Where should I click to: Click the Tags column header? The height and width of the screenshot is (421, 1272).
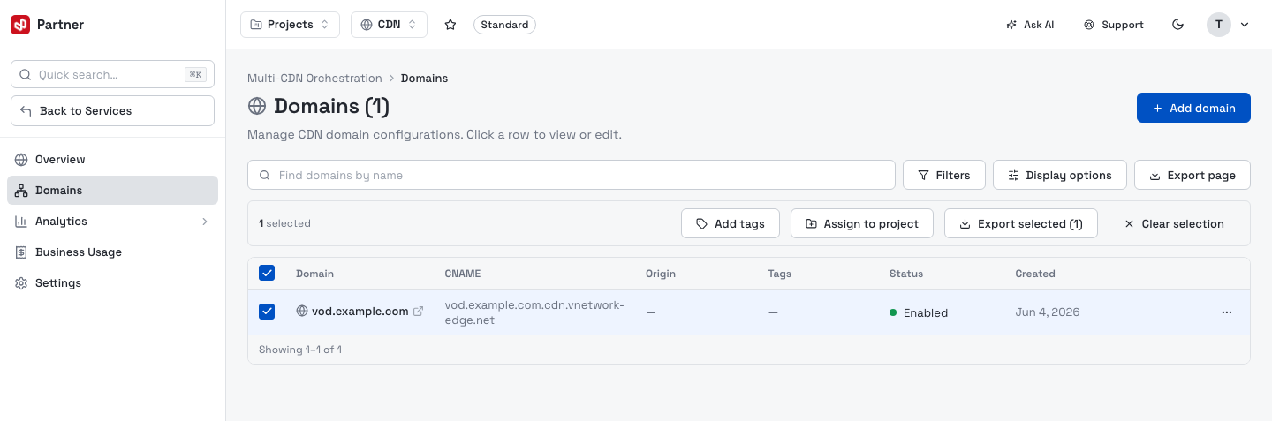pos(780,274)
